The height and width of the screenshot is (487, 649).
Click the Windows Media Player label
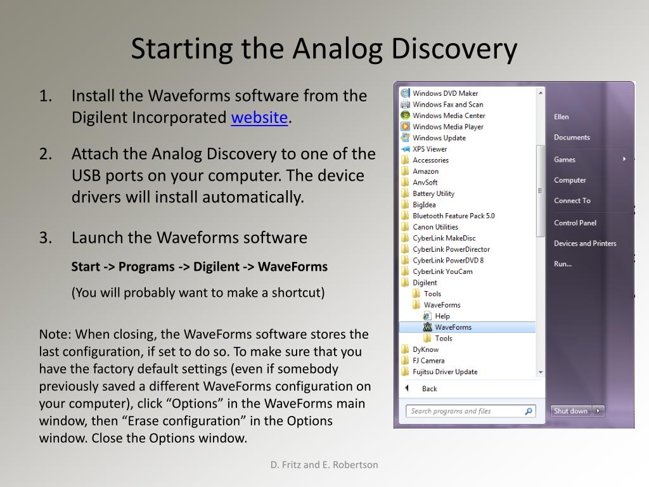(448, 127)
